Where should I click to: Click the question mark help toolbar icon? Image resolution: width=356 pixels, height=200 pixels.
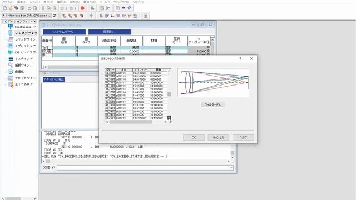[x=117, y=8]
